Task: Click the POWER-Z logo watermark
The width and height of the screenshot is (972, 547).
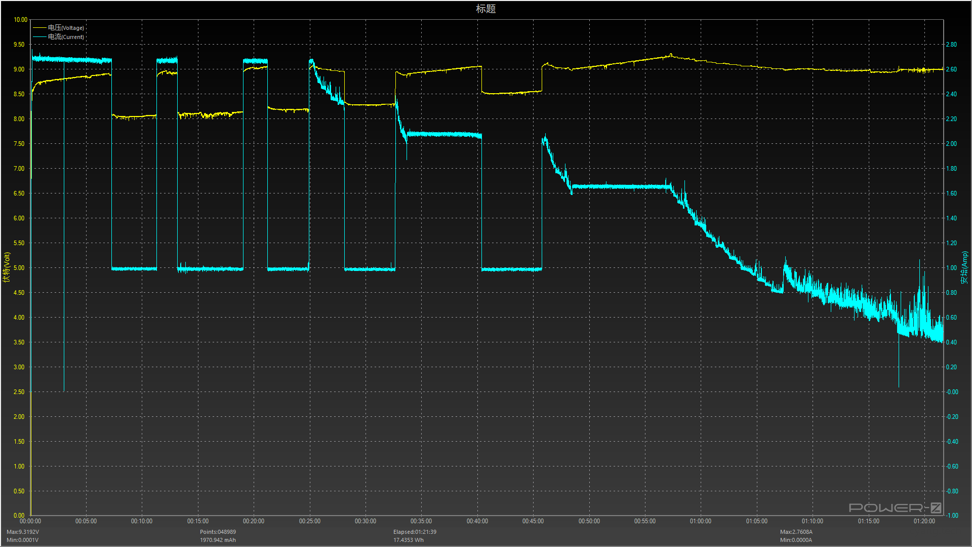Action: point(895,507)
